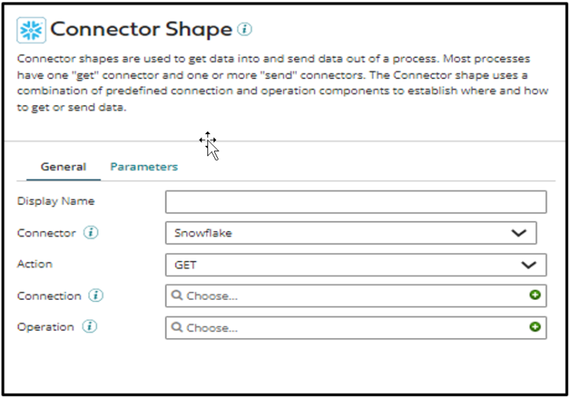This screenshot has height=397, width=569.
Task: Expand the Connector dropdown arrow
Action: click(519, 233)
